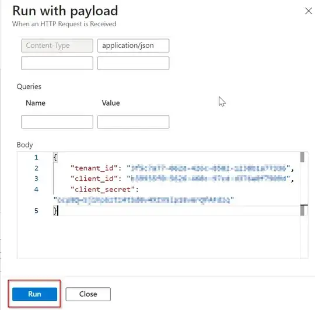Click the blurred client_id value
The width and height of the screenshot is (315, 310).
(x=208, y=179)
